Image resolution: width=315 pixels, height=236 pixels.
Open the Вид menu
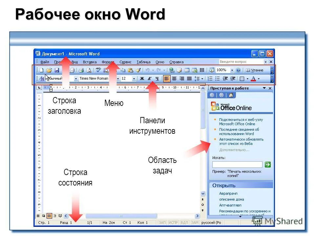[74, 62]
